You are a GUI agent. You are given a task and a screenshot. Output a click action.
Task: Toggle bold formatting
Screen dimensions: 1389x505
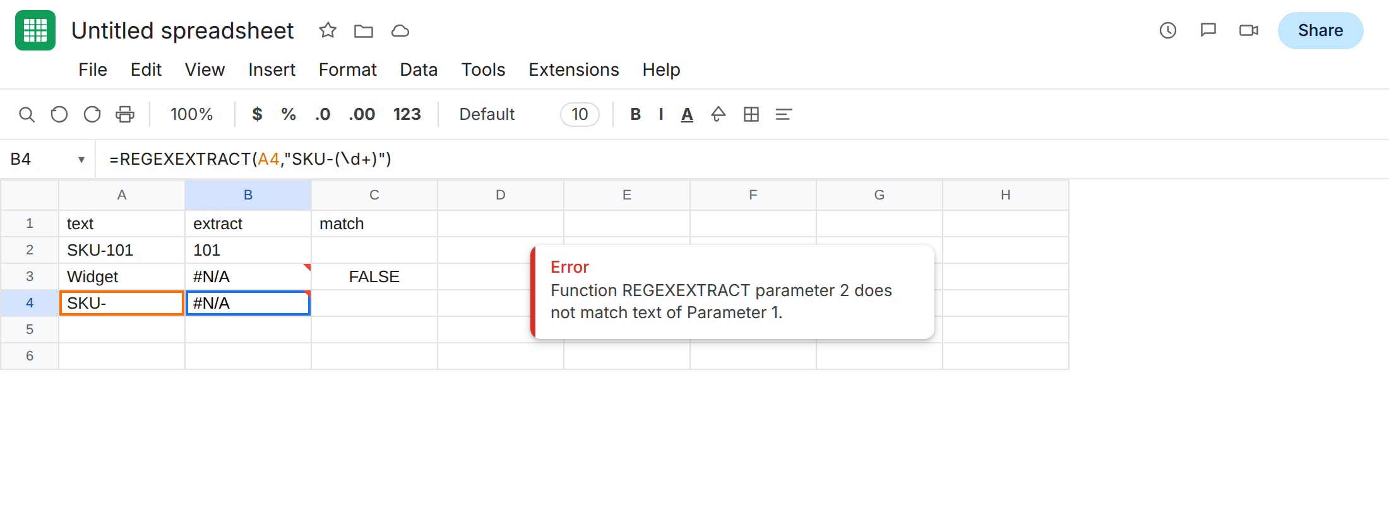(x=636, y=114)
